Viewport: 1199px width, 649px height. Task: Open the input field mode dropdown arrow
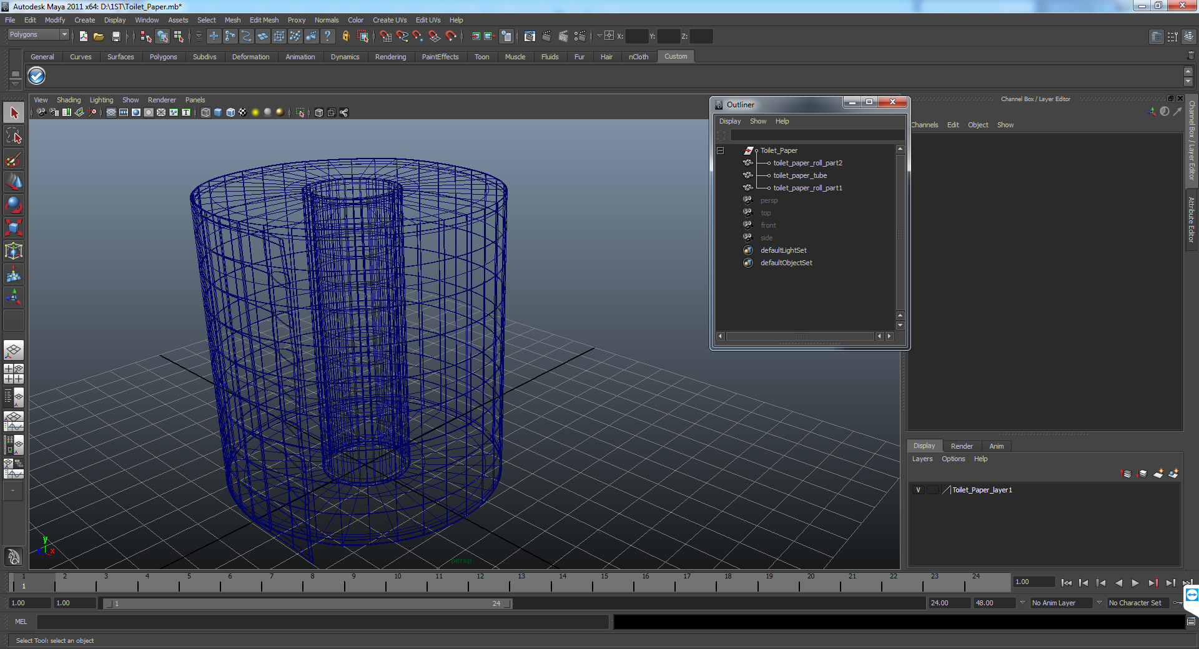coord(599,36)
